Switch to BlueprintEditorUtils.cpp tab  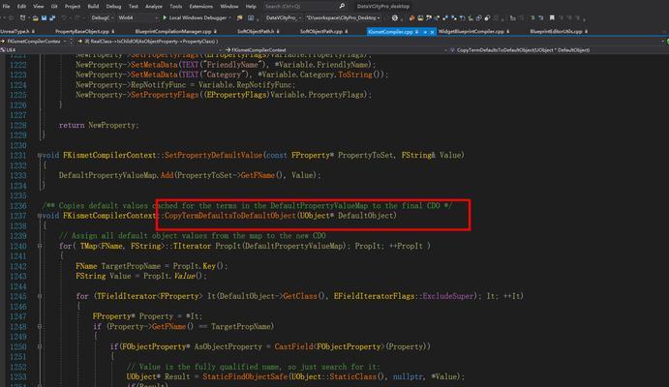558,32
